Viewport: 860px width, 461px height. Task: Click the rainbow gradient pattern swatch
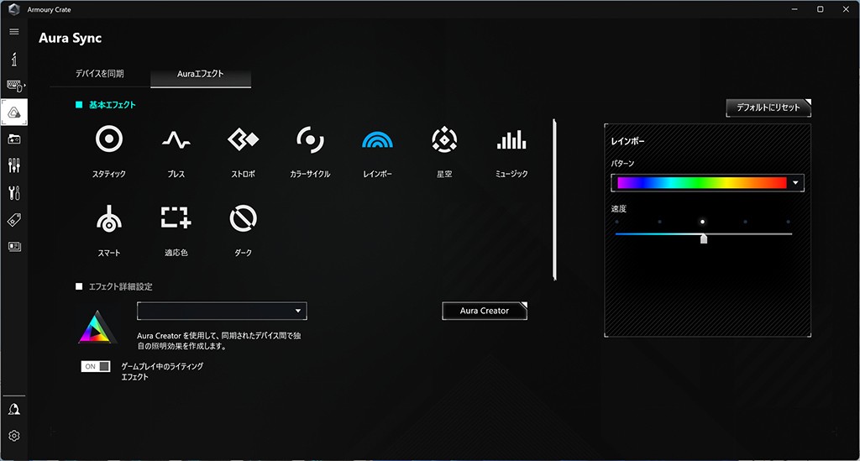pyautogui.click(x=701, y=183)
